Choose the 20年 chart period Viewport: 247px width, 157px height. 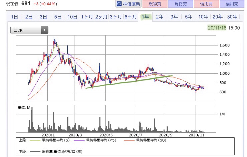[x=218, y=17]
